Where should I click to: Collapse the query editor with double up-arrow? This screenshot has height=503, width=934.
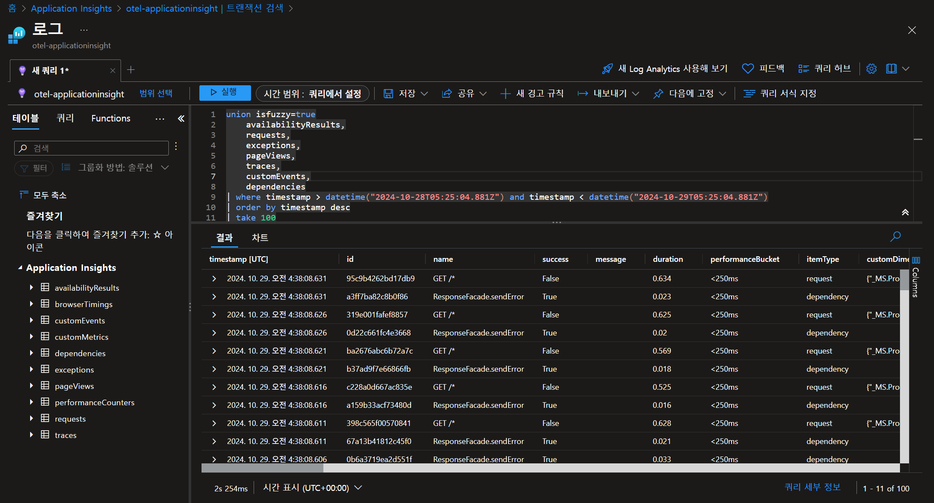click(x=905, y=212)
